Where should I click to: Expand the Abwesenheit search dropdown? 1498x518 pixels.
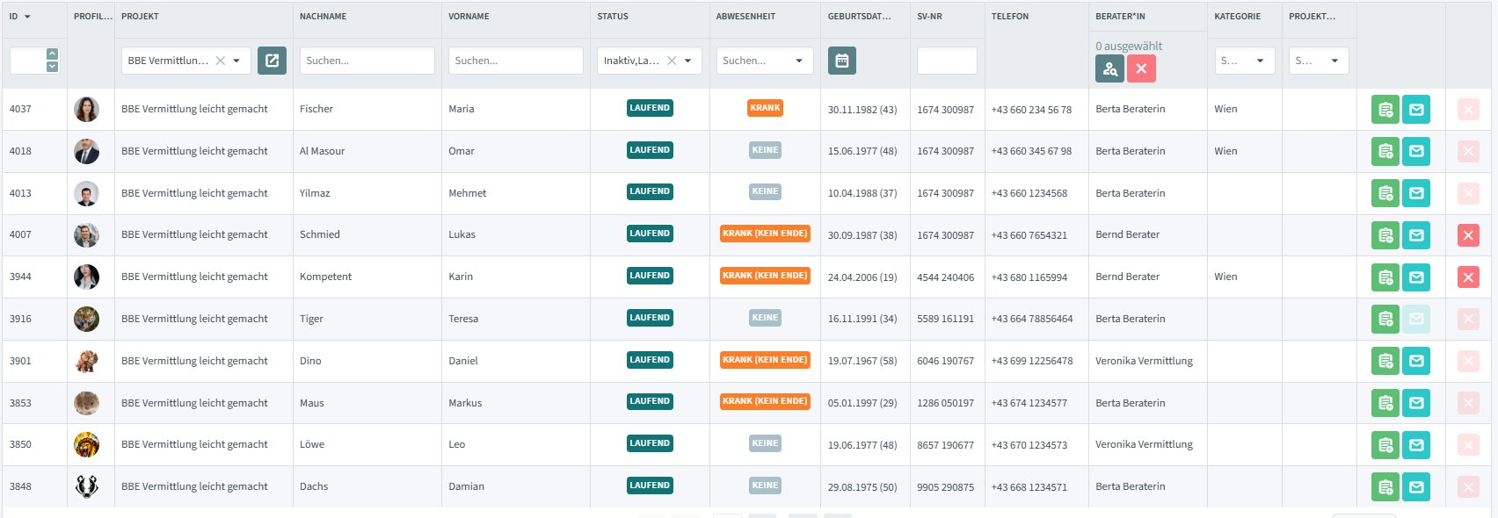pos(798,61)
